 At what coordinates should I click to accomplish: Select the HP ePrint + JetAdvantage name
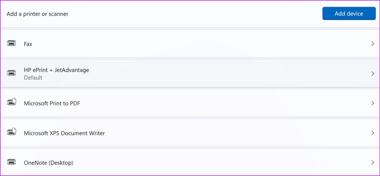coord(56,70)
